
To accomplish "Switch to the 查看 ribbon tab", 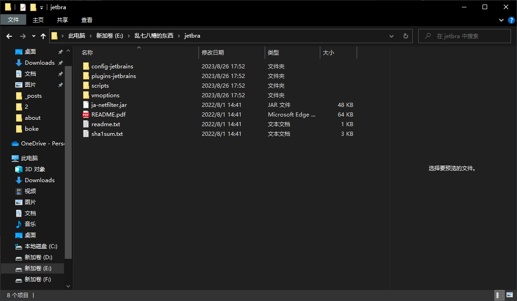I will click(x=87, y=20).
